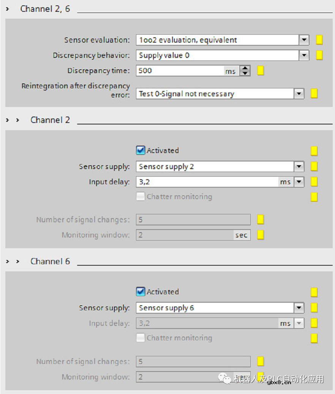The image size is (335, 394).
Task: Open the Sensor supply 2 dropdown
Action: click(x=299, y=166)
